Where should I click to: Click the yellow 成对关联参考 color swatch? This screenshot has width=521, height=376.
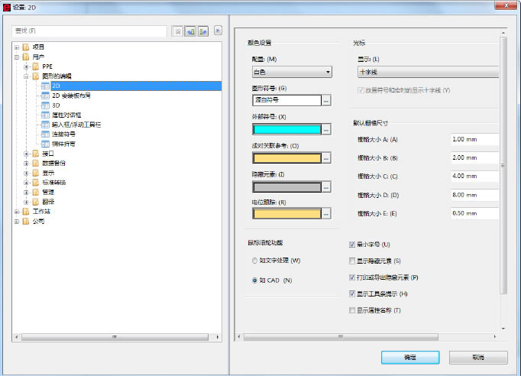[286, 158]
